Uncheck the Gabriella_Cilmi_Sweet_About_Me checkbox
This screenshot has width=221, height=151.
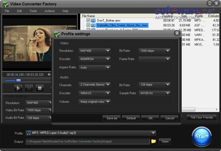(x=88, y=25)
